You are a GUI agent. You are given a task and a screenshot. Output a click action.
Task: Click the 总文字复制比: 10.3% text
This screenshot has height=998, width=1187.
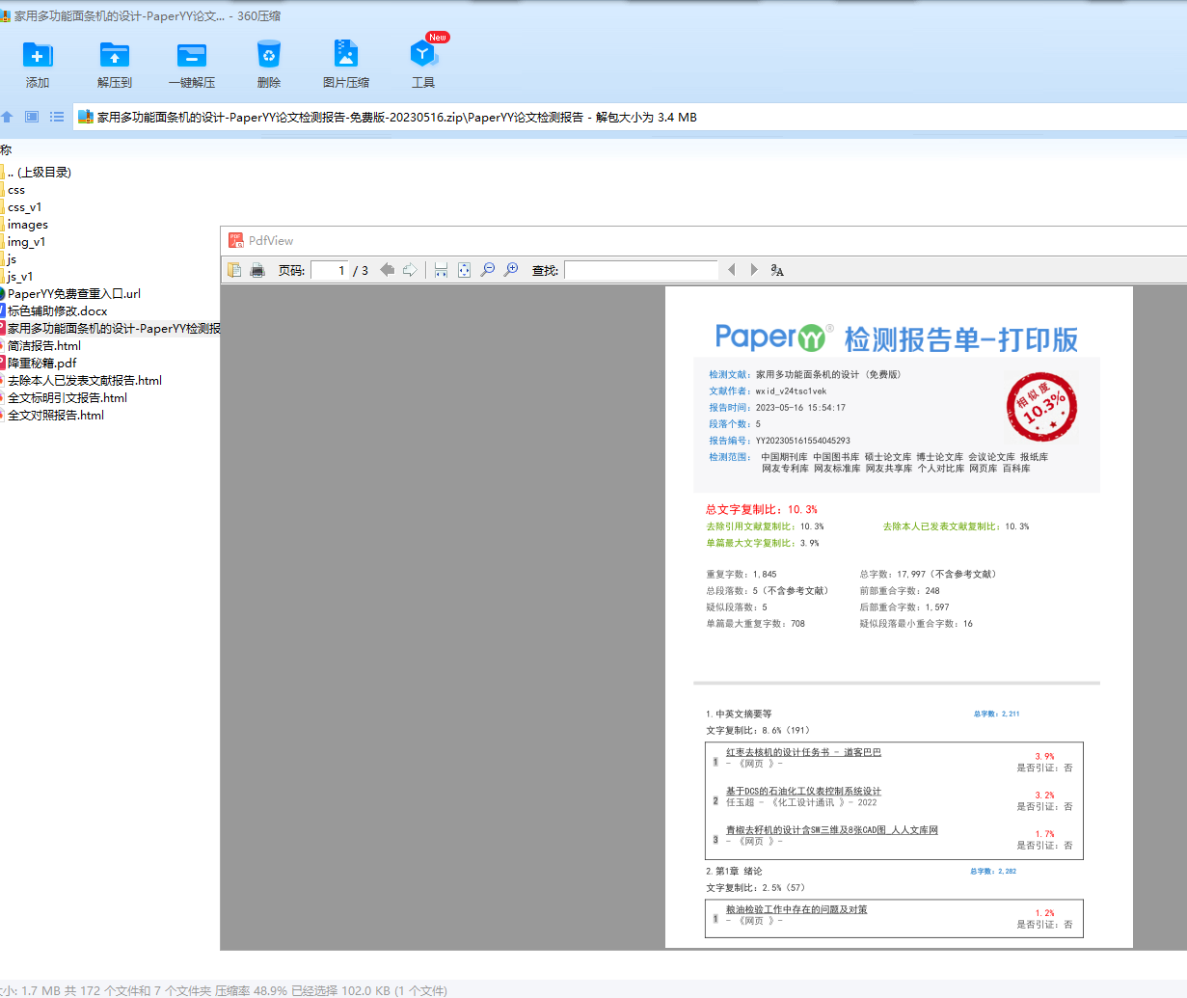pos(761,509)
